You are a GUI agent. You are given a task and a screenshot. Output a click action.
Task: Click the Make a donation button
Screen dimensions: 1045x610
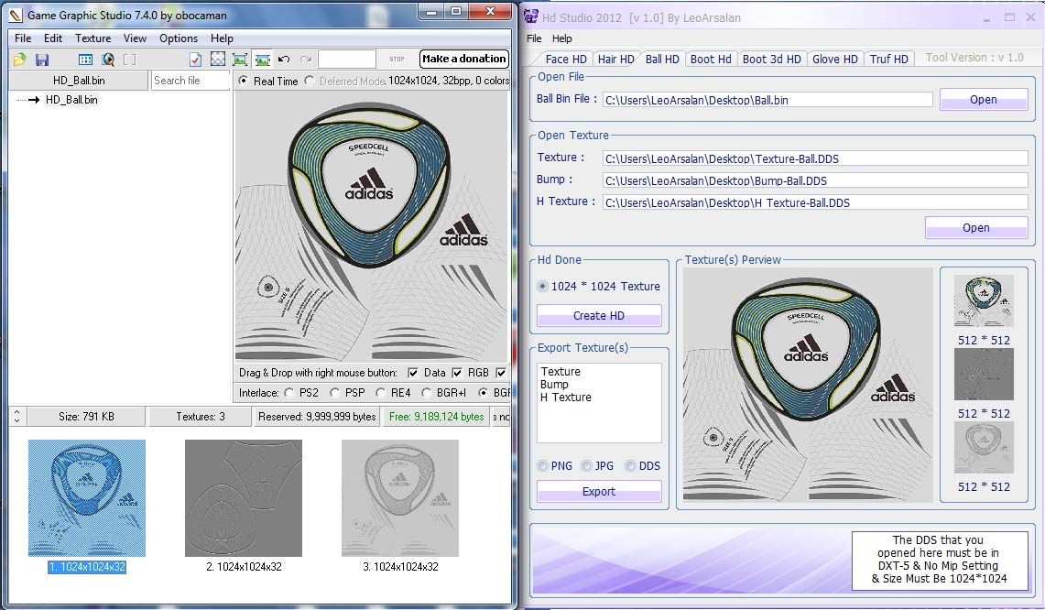(x=463, y=59)
